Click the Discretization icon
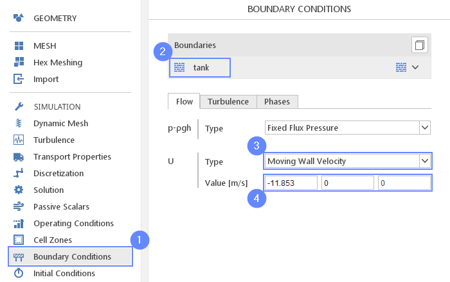This screenshot has width=450, height=282. tap(19, 173)
